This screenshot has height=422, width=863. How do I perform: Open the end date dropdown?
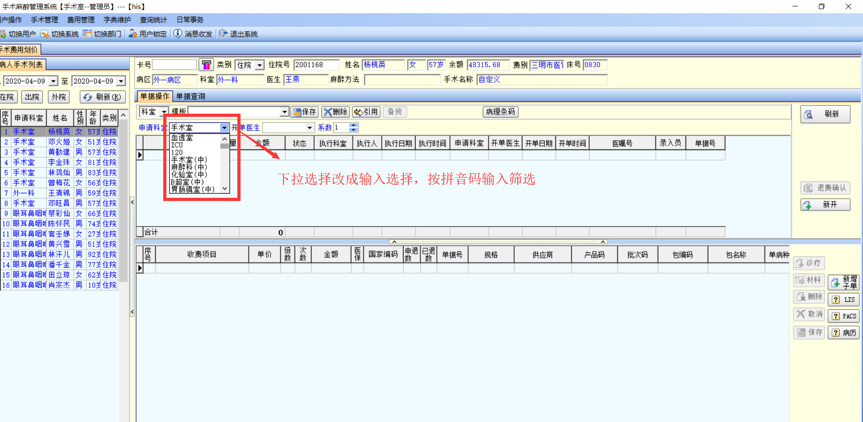click(x=121, y=81)
